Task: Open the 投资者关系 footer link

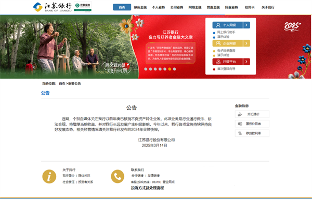Action: click(86, 182)
